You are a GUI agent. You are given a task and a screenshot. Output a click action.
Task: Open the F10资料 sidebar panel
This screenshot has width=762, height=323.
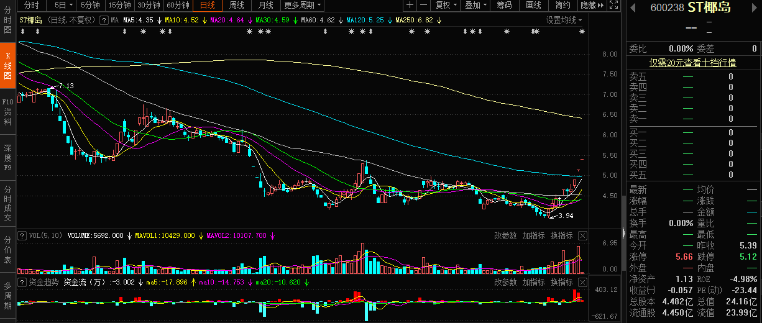point(7,112)
